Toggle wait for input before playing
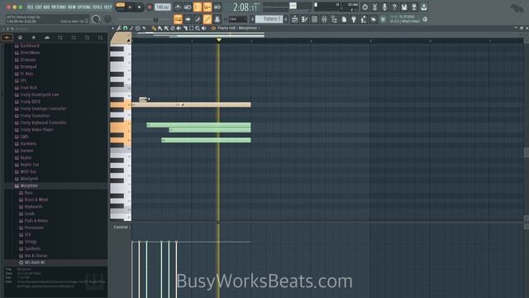 [x=188, y=7]
